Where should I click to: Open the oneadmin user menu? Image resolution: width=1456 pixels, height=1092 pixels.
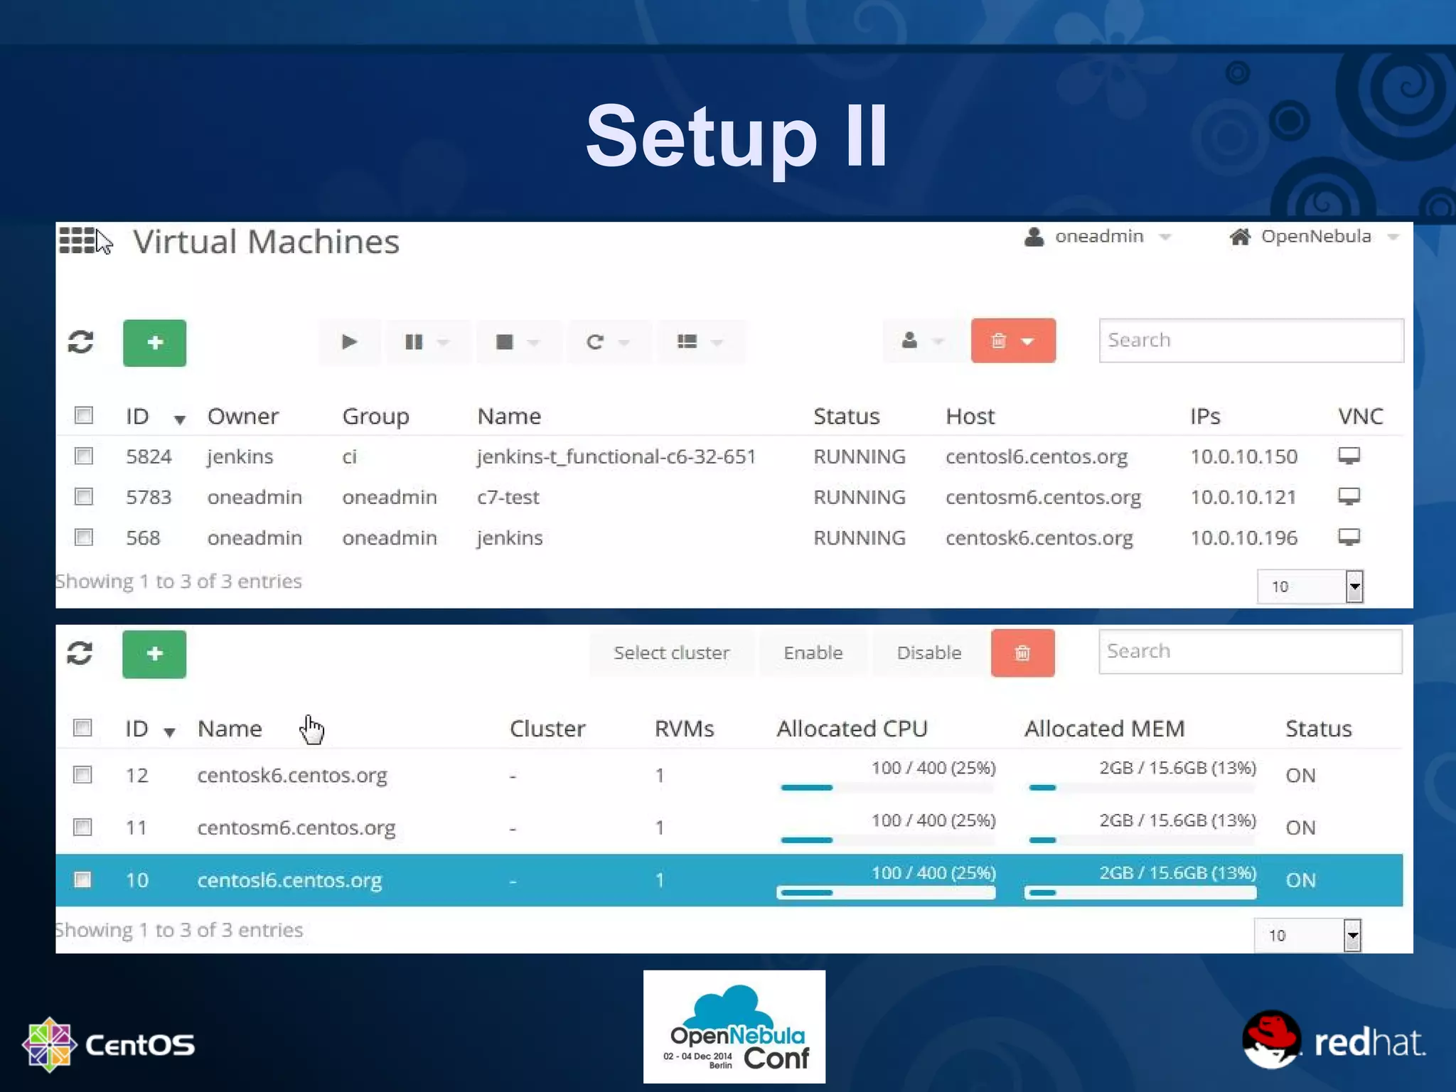[1098, 237]
